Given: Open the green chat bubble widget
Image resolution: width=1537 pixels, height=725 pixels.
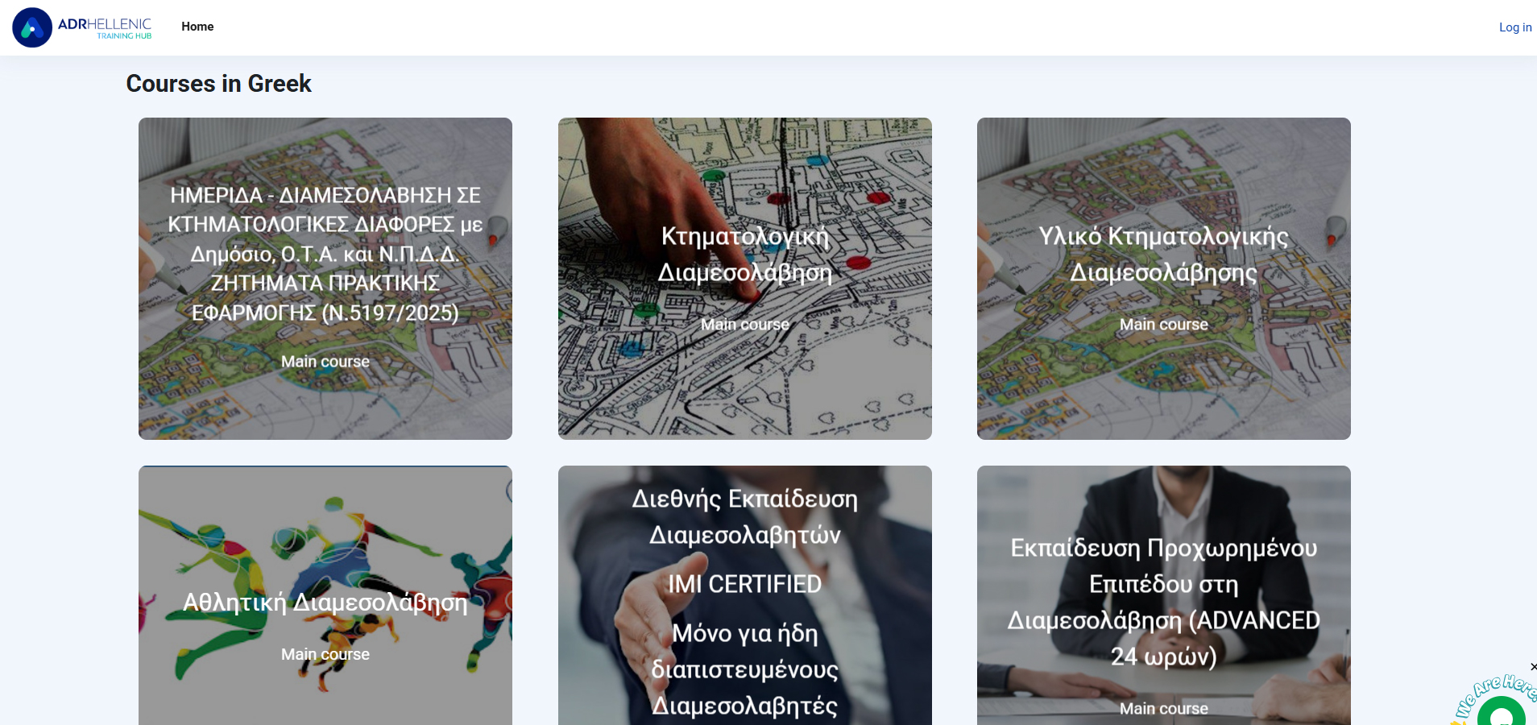Looking at the screenshot, I should [x=1502, y=714].
